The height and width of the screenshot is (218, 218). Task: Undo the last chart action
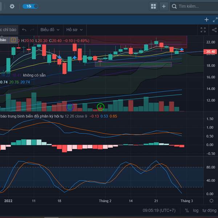[24, 30]
